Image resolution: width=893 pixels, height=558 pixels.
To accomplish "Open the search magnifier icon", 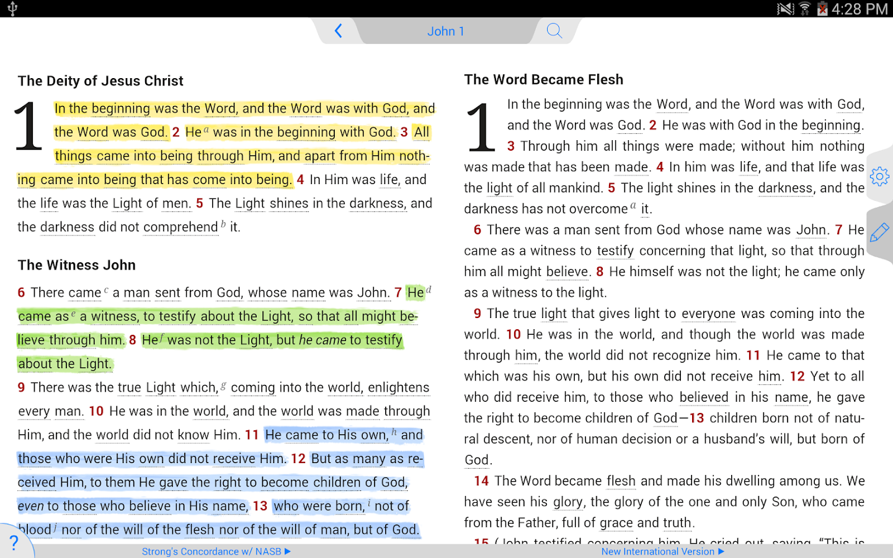I will [554, 31].
